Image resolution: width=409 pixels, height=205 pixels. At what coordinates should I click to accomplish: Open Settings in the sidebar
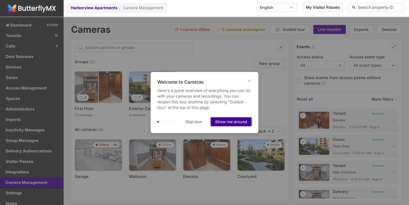coord(32,193)
